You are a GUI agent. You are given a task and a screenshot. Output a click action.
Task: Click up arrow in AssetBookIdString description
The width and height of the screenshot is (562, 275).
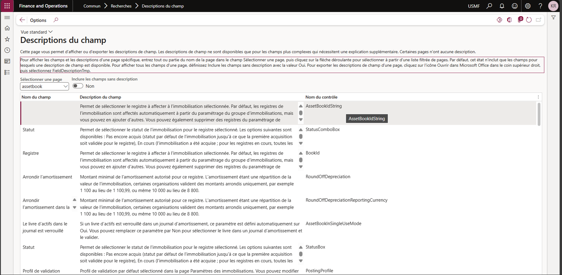301,106
